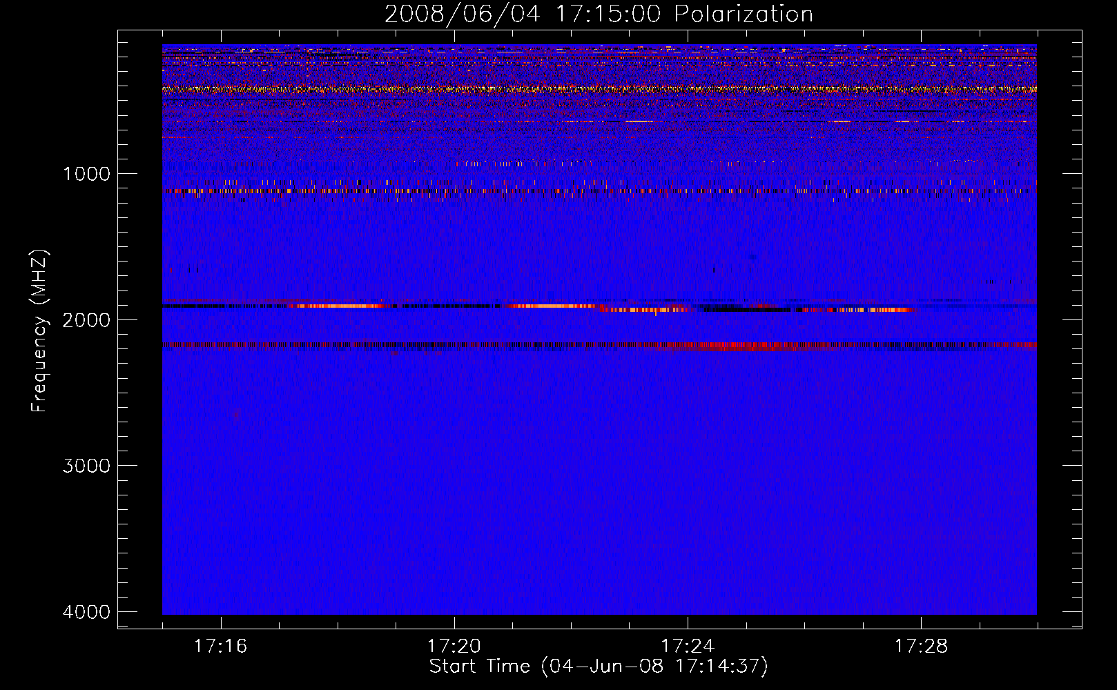
Task: Click the 17:28 time axis label
Action: click(x=922, y=647)
